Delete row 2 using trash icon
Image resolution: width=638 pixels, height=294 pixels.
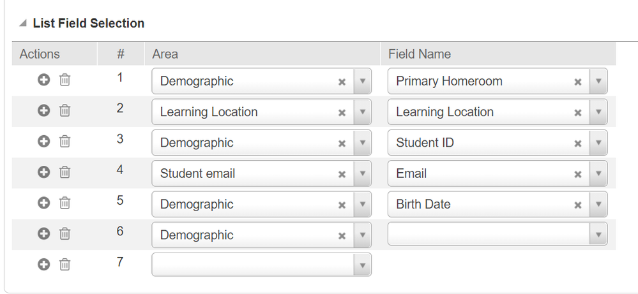pyautogui.click(x=65, y=111)
